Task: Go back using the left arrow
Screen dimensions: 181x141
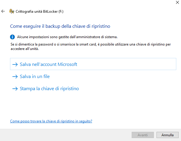Action: pyautogui.click(x=3, y=11)
